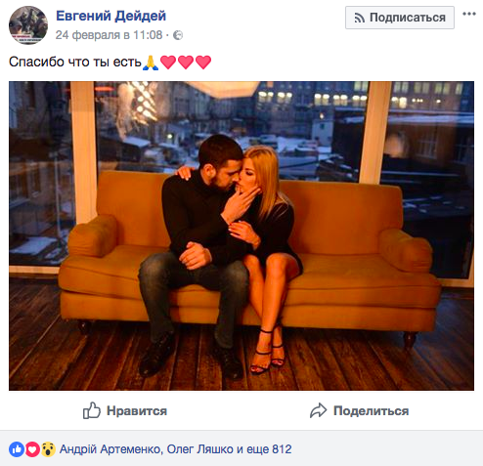Click the Евгений Дейдей author name link

[110, 16]
